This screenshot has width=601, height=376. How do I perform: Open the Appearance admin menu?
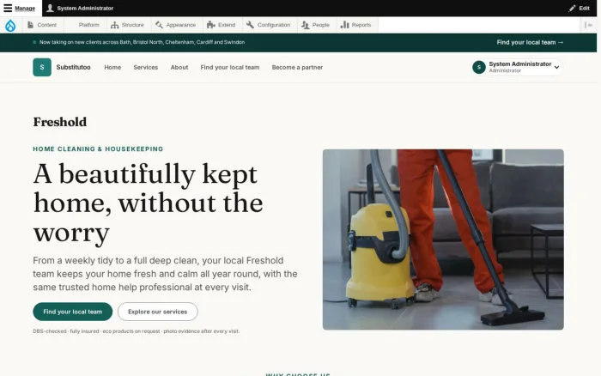coord(176,25)
